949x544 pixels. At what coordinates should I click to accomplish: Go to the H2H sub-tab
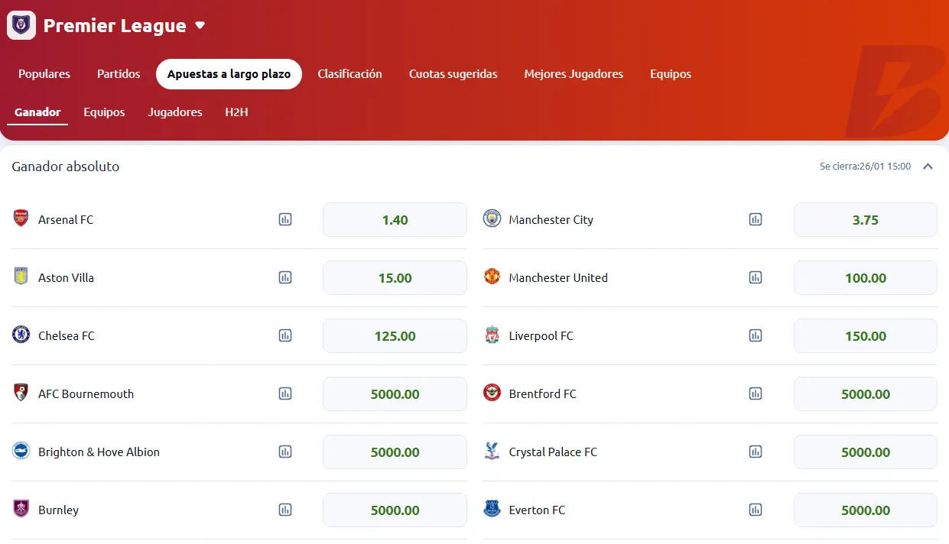[236, 112]
